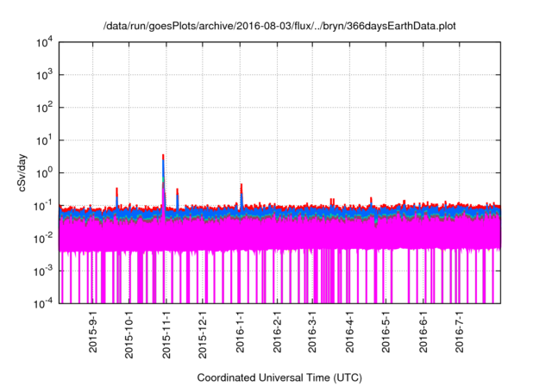Click the 2015-9-1 date label
Viewport: 552px width, 386px height.
(92, 332)
